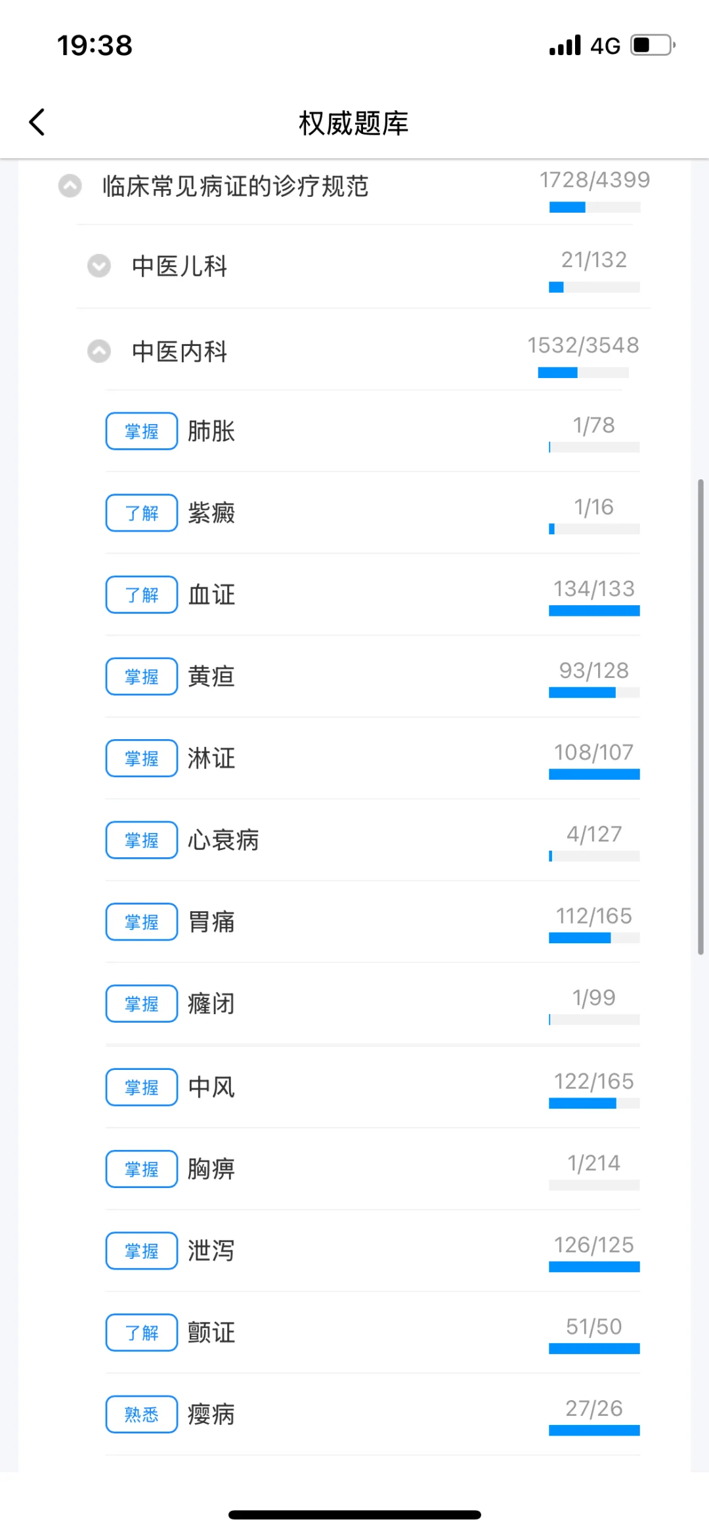Collapse 临床常见病证的诊疗规范 section

[x=70, y=186]
